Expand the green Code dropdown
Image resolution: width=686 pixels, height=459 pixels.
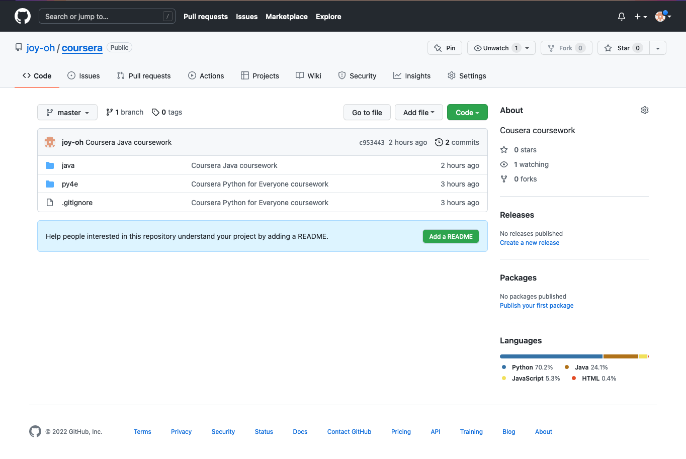[x=467, y=113]
